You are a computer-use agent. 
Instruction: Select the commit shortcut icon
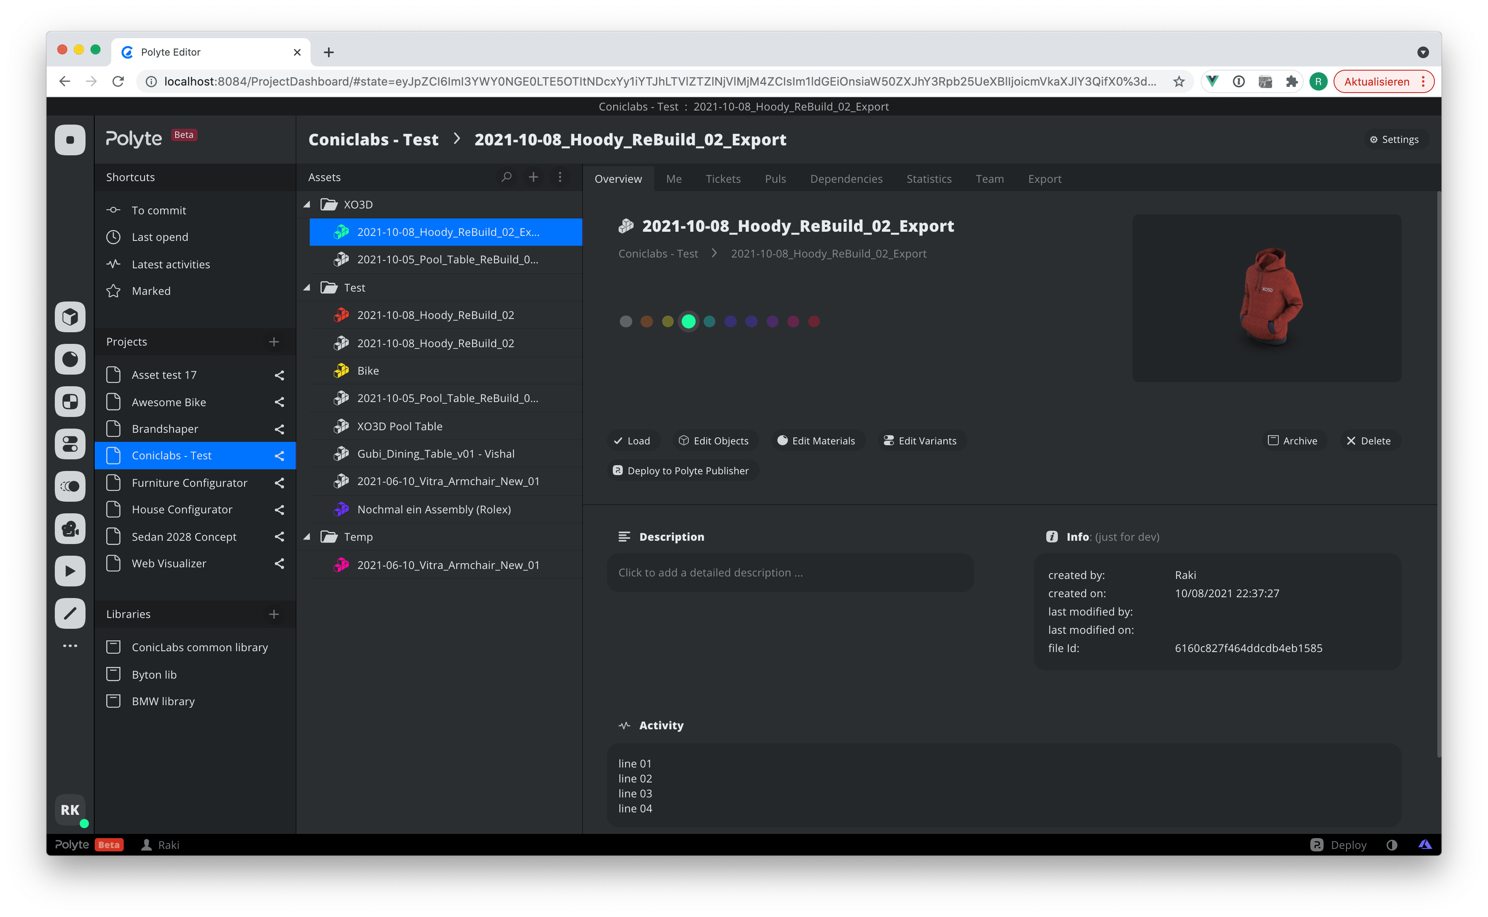click(114, 210)
